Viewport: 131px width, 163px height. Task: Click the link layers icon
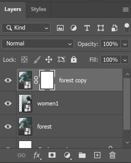point(21,155)
